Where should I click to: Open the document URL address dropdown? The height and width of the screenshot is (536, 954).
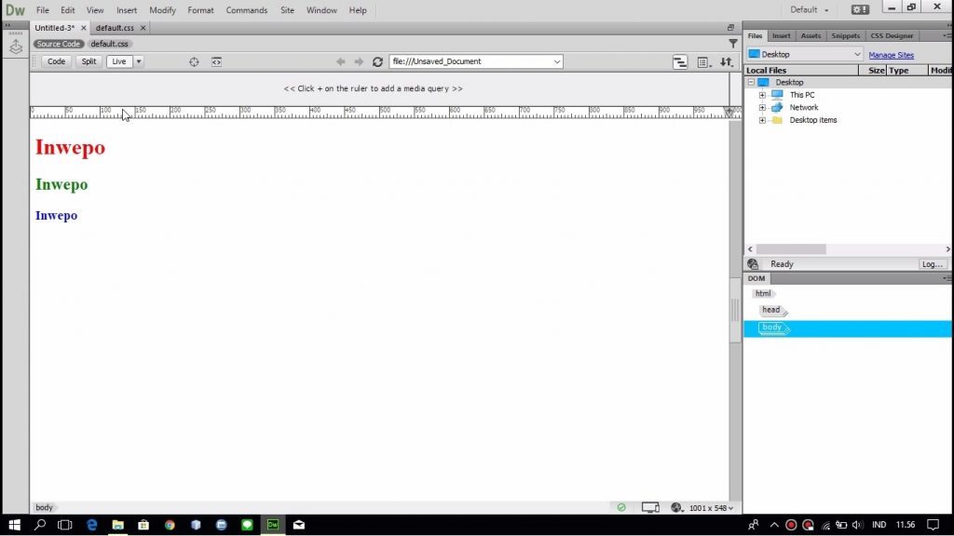coord(557,61)
